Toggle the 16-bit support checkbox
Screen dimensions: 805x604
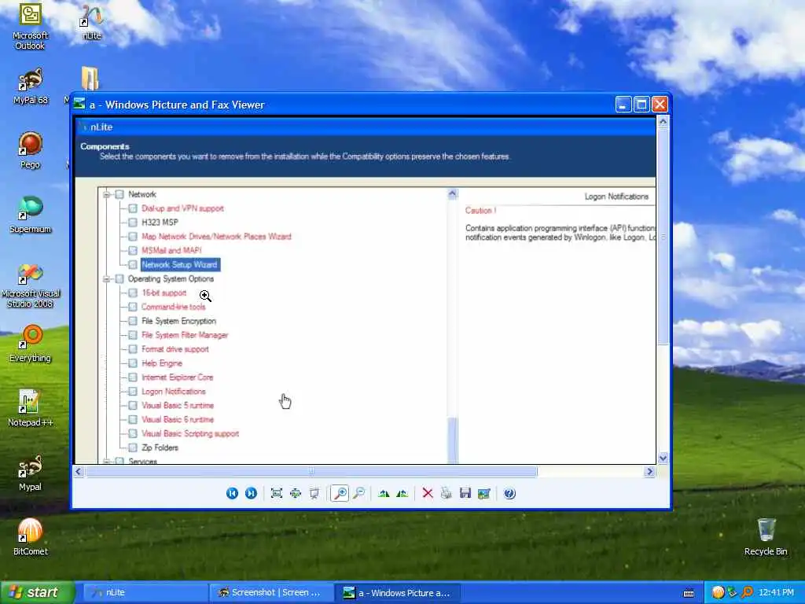[x=133, y=293]
